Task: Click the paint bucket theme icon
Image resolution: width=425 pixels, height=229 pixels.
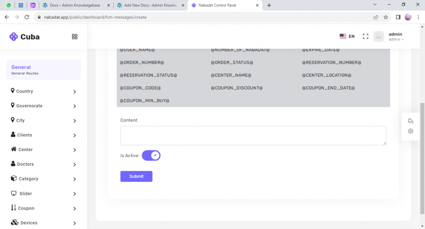Action: click(410, 121)
